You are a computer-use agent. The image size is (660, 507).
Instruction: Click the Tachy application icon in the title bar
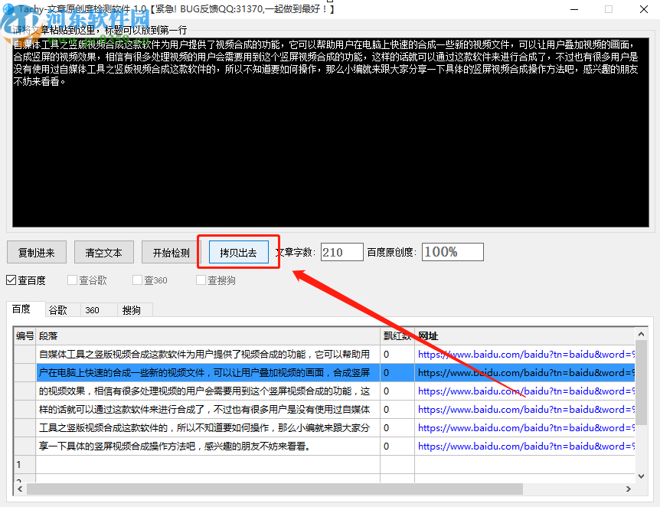pos(8,8)
